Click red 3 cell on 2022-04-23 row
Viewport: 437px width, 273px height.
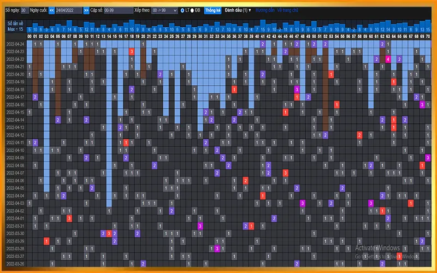[132, 51]
